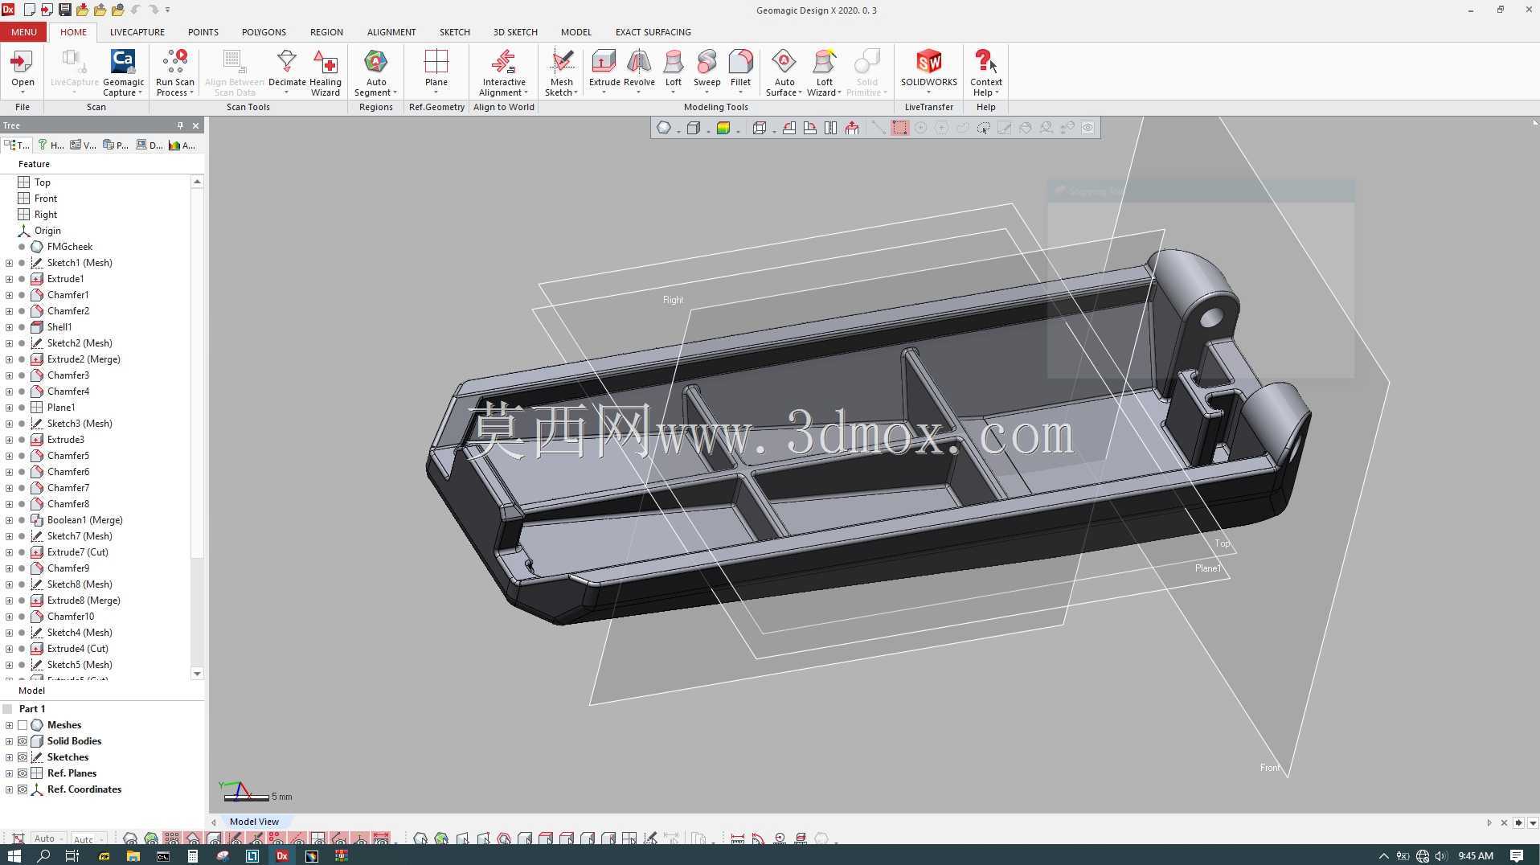Toggle the visibility dot for FMGcheek
Image resolution: width=1540 pixels, height=865 pixels.
pos(22,247)
